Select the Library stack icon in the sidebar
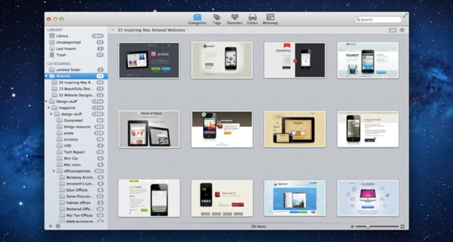This screenshot has width=453, height=242. tap(52, 36)
